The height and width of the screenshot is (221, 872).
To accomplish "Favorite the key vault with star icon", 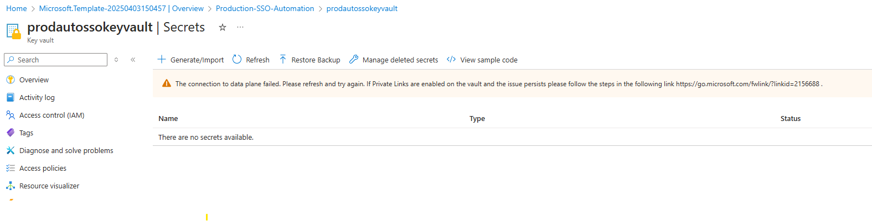I will (223, 27).
